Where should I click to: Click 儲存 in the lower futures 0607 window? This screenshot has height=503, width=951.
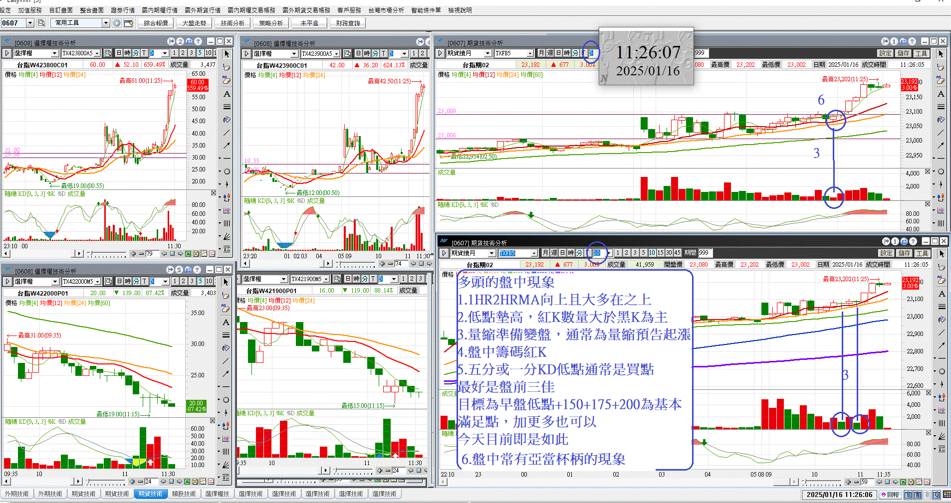tap(904, 253)
